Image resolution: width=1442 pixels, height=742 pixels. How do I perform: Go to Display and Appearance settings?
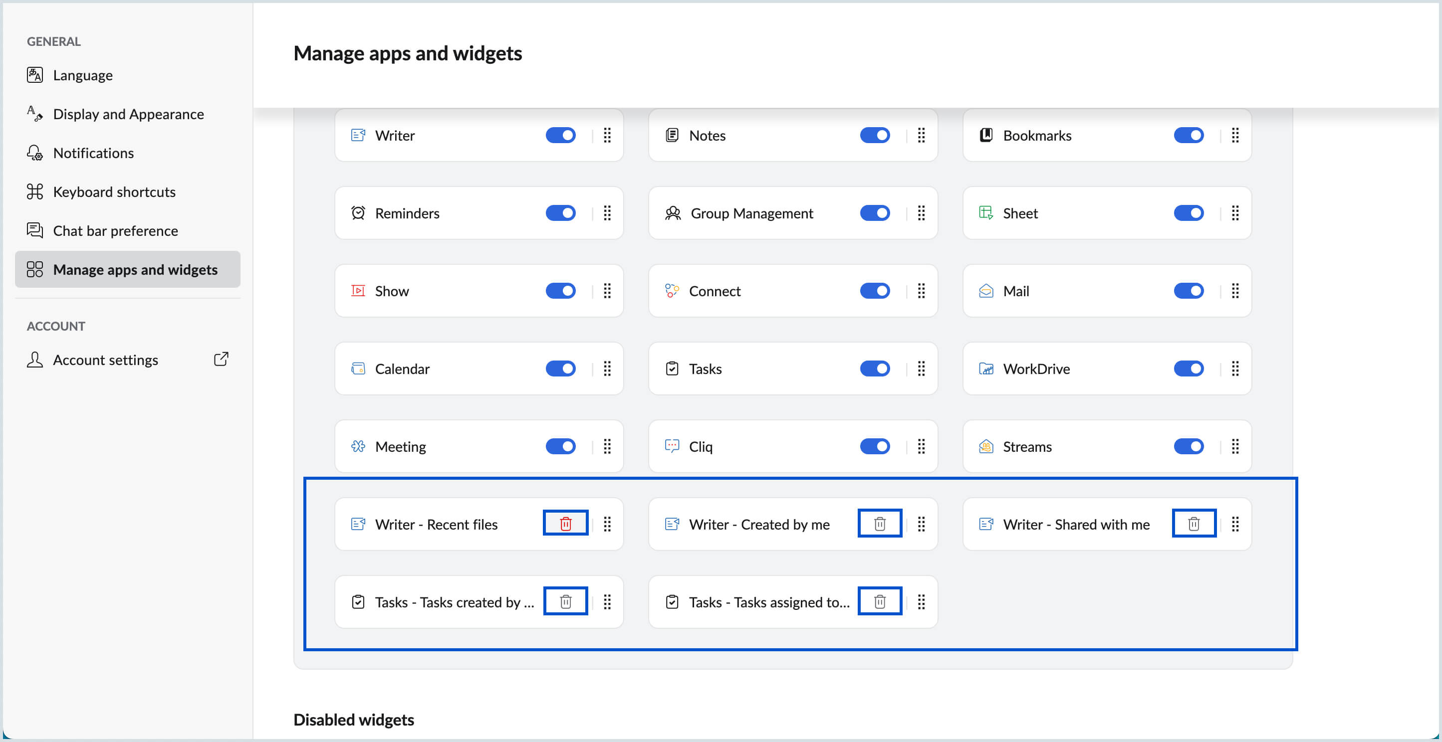128,114
